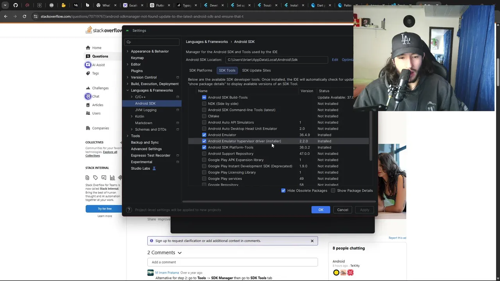The width and height of the screenshot is (500, 281).
Task: Toggle Hide Obsolete Packages checkbox
Action: tap(283, 190)
